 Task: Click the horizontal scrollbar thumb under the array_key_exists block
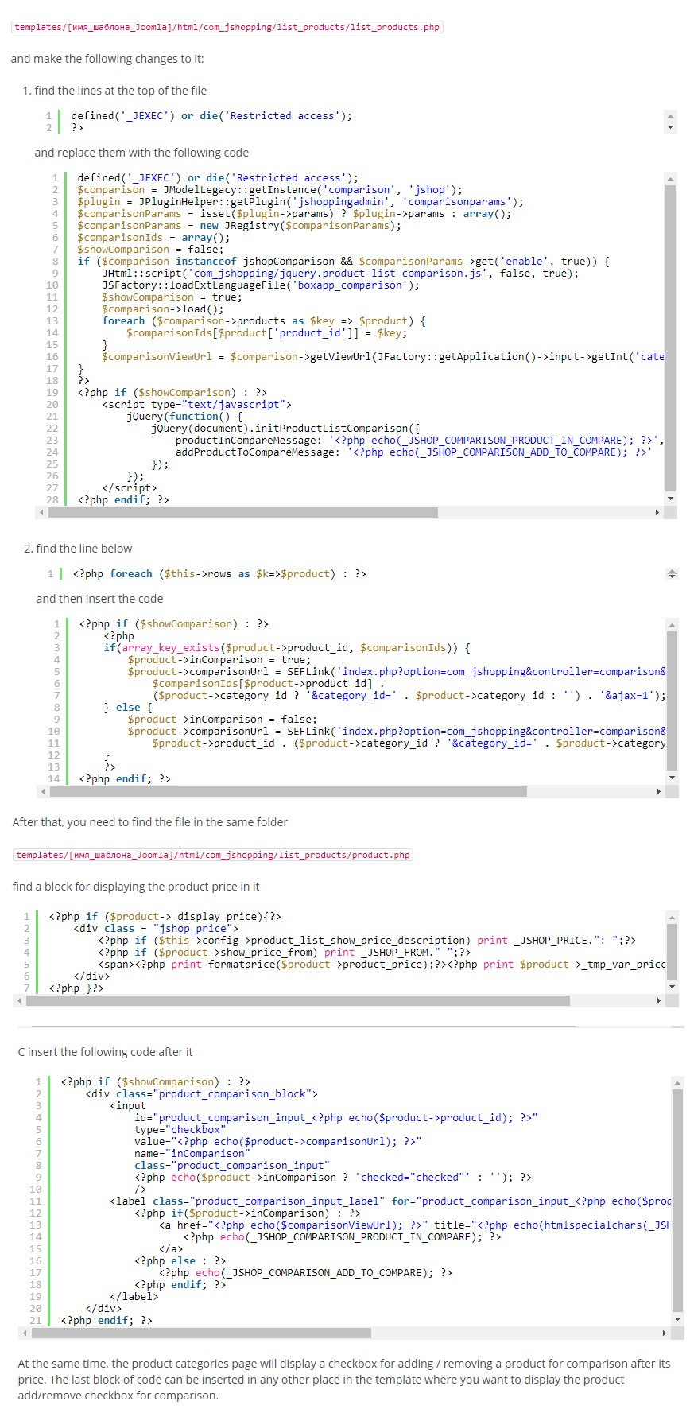(x=289, y=792)
